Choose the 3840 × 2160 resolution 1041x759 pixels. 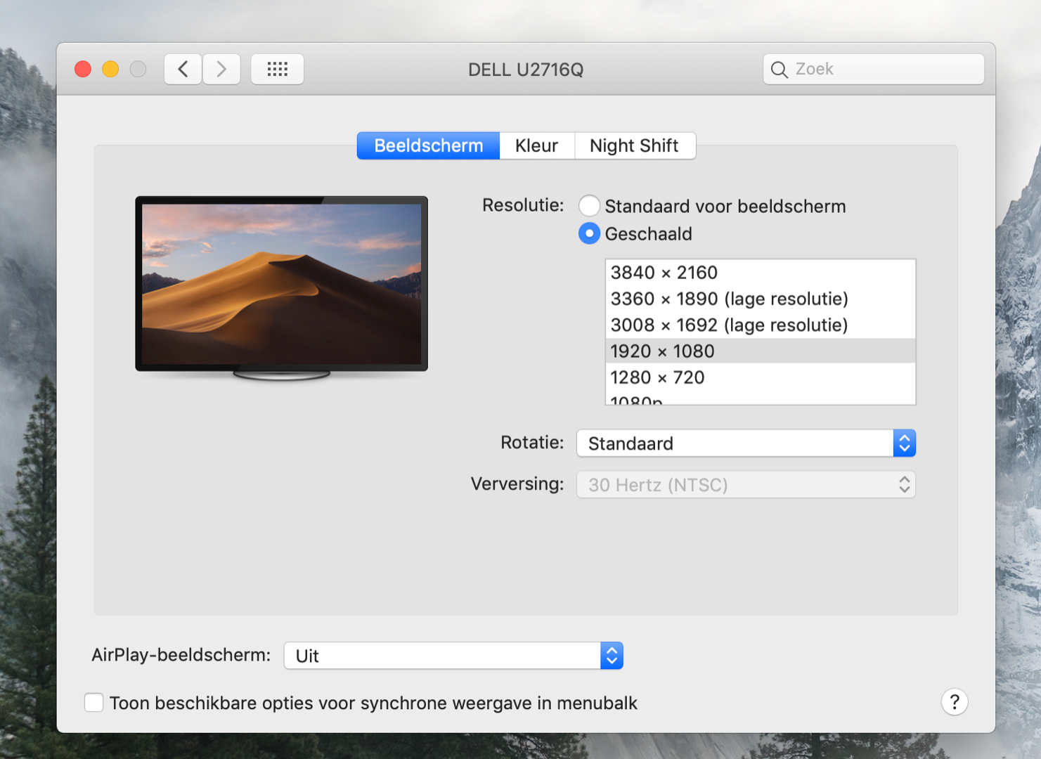coord(761,273)
